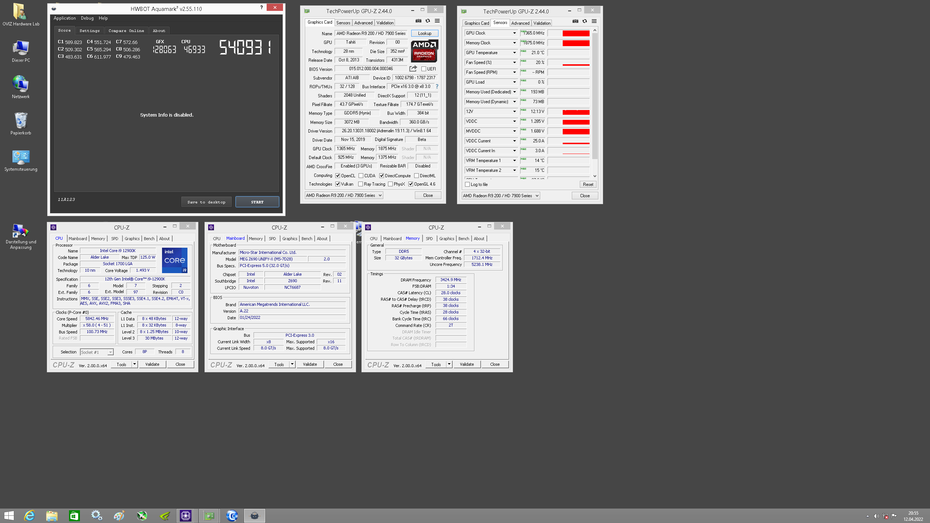Open VDDC sensor dropdown

[514, 121]
